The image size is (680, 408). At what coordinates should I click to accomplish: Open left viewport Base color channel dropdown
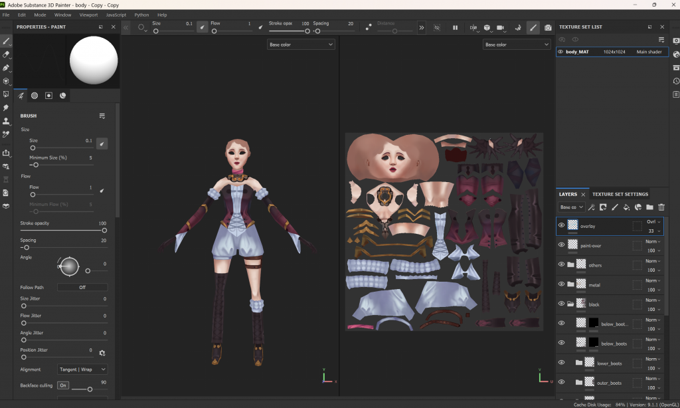[x=301, y=45]
